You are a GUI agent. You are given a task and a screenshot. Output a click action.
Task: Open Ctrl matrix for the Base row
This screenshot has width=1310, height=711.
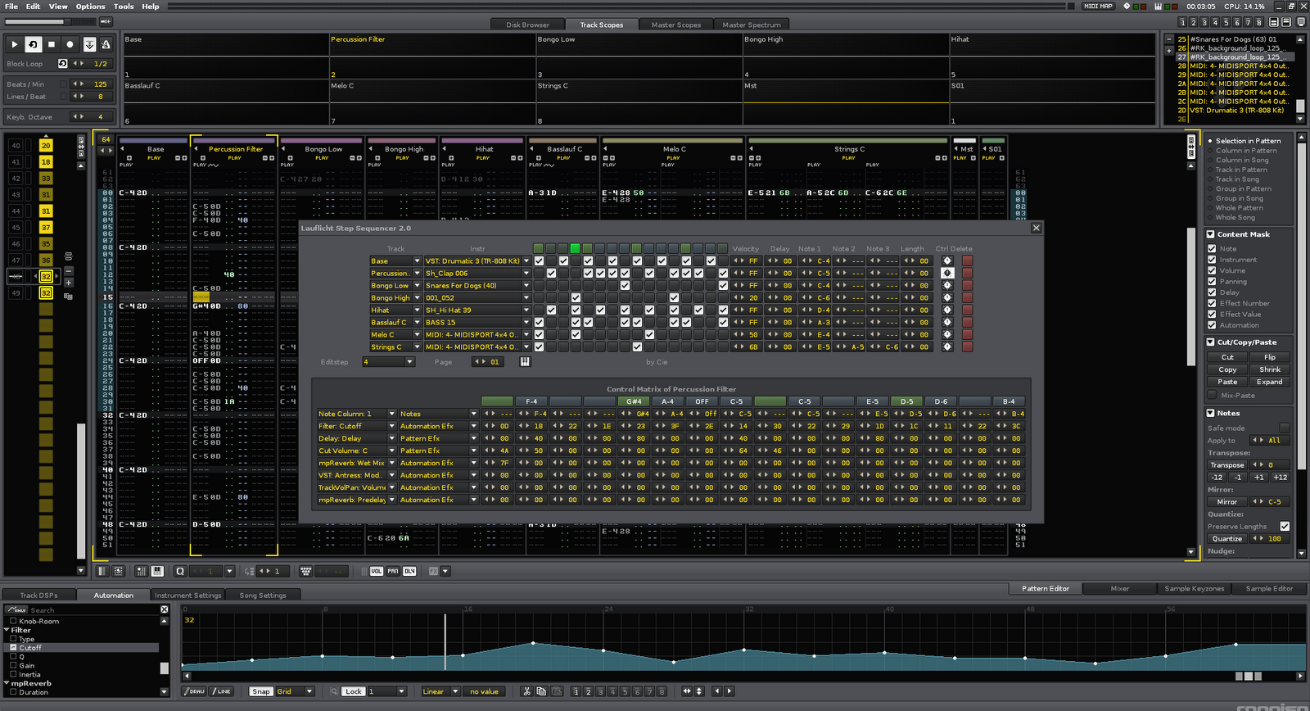click(x=947, y=260)
